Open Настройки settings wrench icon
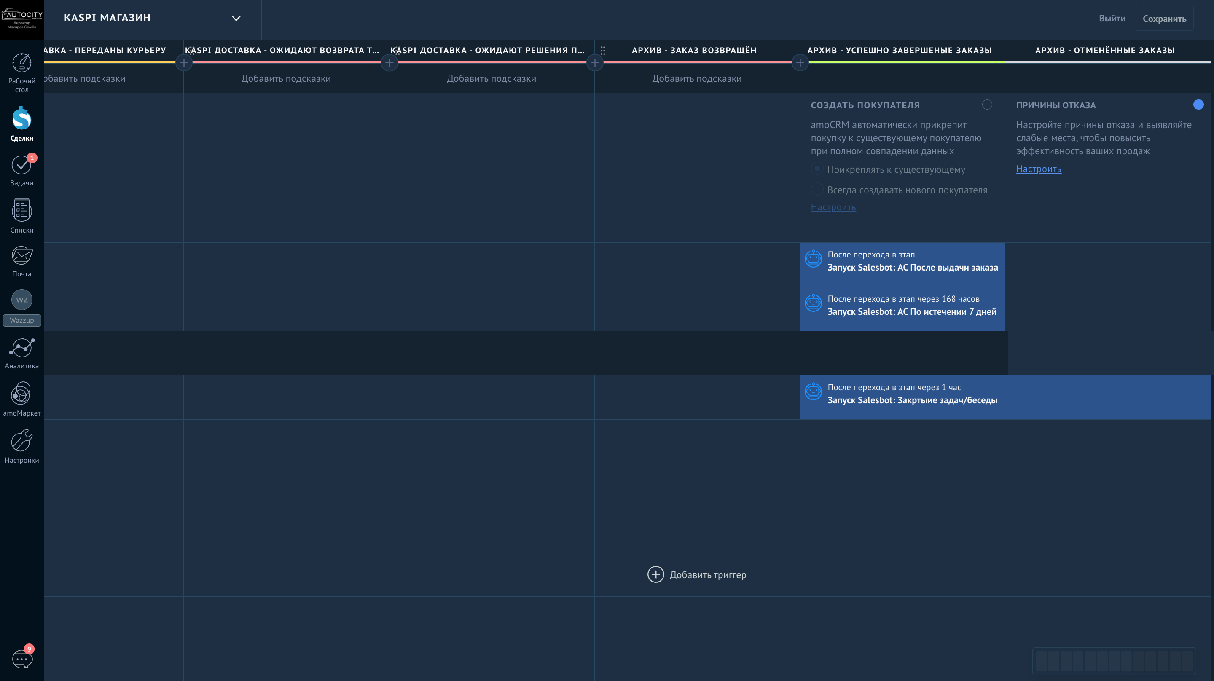1214x681 pixels. [21, 441]
